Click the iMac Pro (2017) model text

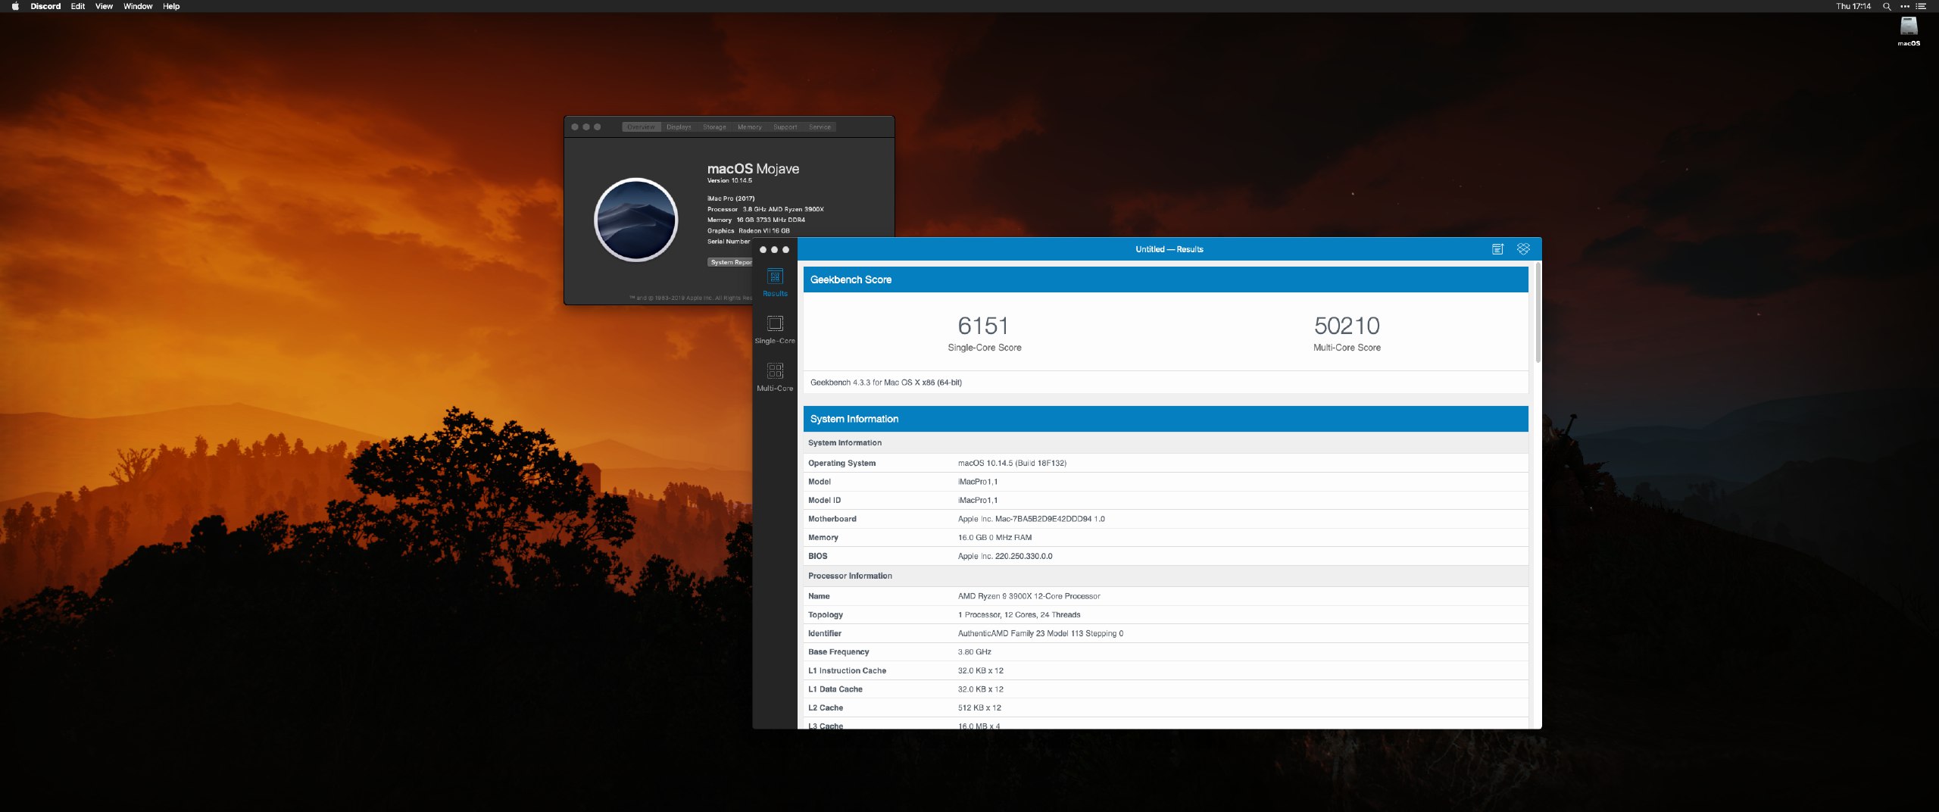731,198
